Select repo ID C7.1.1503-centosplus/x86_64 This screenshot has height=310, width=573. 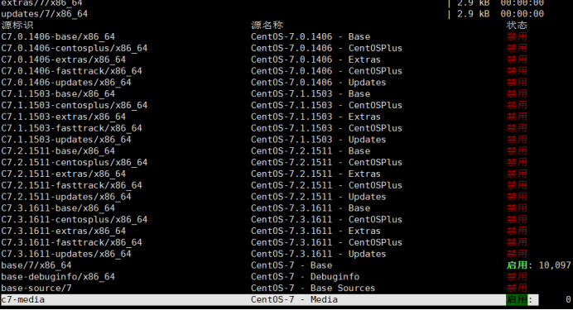pyautogui.click(x=75, y=106)
